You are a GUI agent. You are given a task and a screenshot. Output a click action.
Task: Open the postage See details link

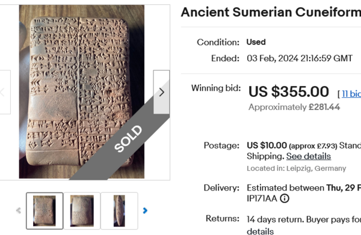[309, 156]
